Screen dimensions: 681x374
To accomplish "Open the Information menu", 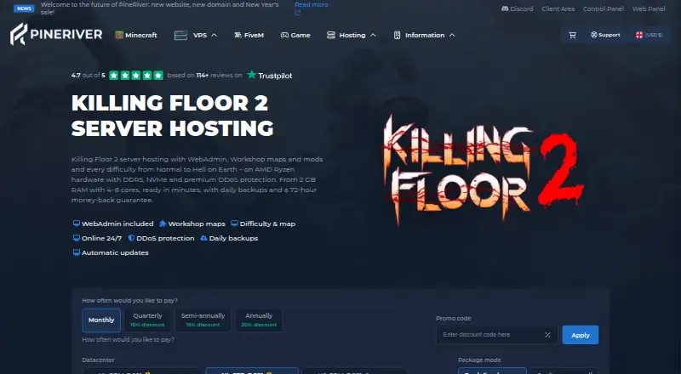I will (424, 35).
